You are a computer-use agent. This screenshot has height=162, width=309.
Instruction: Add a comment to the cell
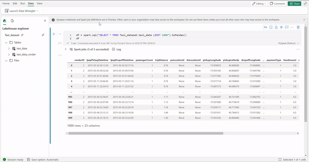point(287,27)
